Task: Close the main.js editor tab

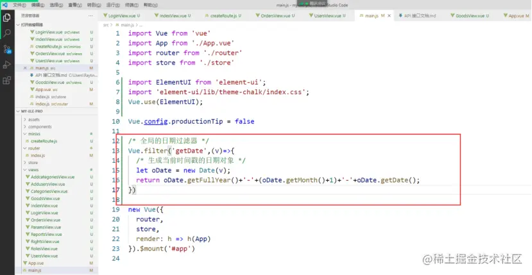Action: [x=389, y=15]
